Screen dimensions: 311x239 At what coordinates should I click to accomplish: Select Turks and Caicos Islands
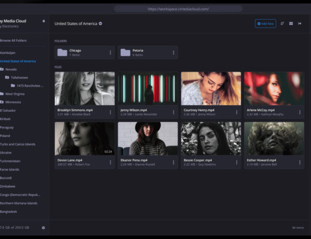[x=17, y=144]
